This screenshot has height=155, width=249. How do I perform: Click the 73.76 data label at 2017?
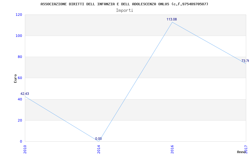point(245,61)
